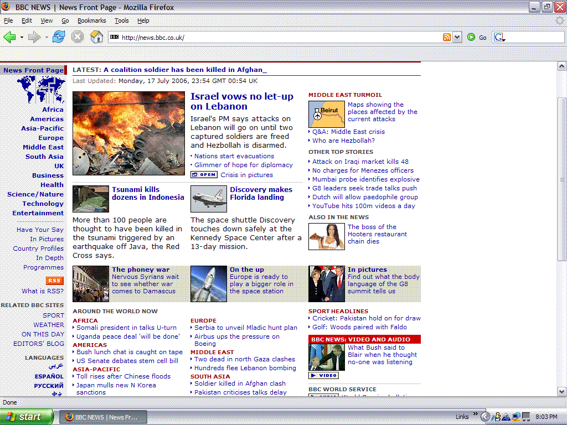
Task: Click the Google search input box
Action: (534, 37)
